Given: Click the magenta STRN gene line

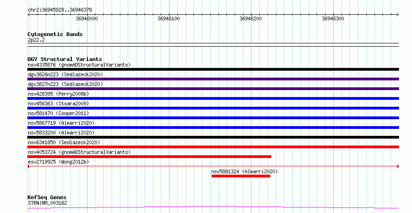Looking at the screenshot, I should pyautogui.click(x=213, y=207).
